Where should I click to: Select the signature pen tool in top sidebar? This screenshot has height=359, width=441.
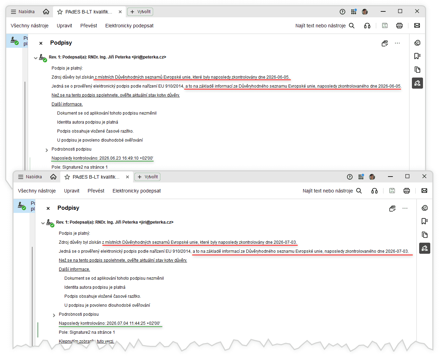pos(417,83)
